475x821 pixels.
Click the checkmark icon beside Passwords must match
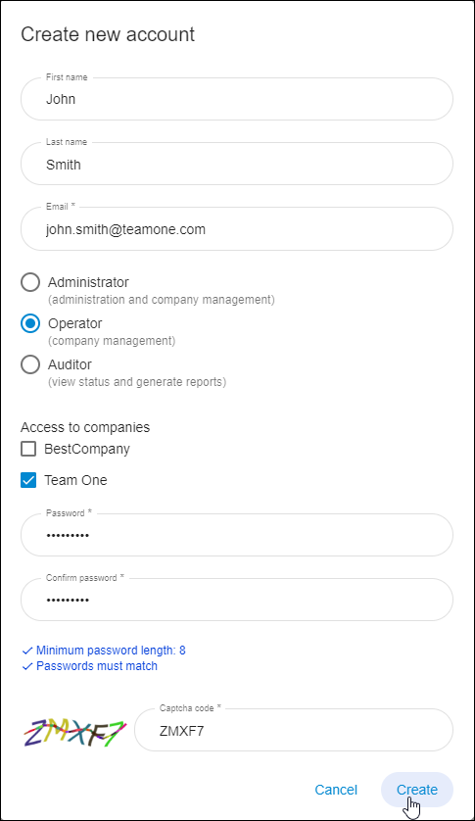[27, 666]
